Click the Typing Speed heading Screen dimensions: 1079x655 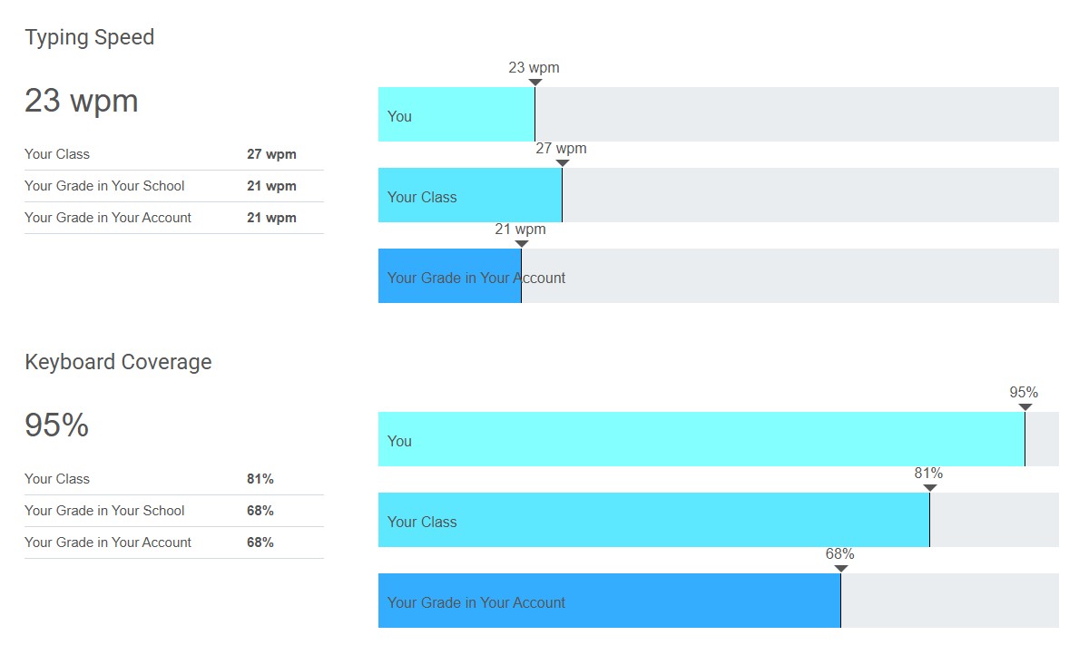(x=90, y=37)
